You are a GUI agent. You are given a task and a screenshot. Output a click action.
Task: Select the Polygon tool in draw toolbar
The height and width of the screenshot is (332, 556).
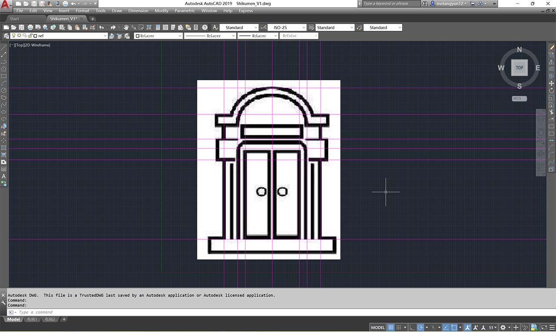click(x=3, y=69)
